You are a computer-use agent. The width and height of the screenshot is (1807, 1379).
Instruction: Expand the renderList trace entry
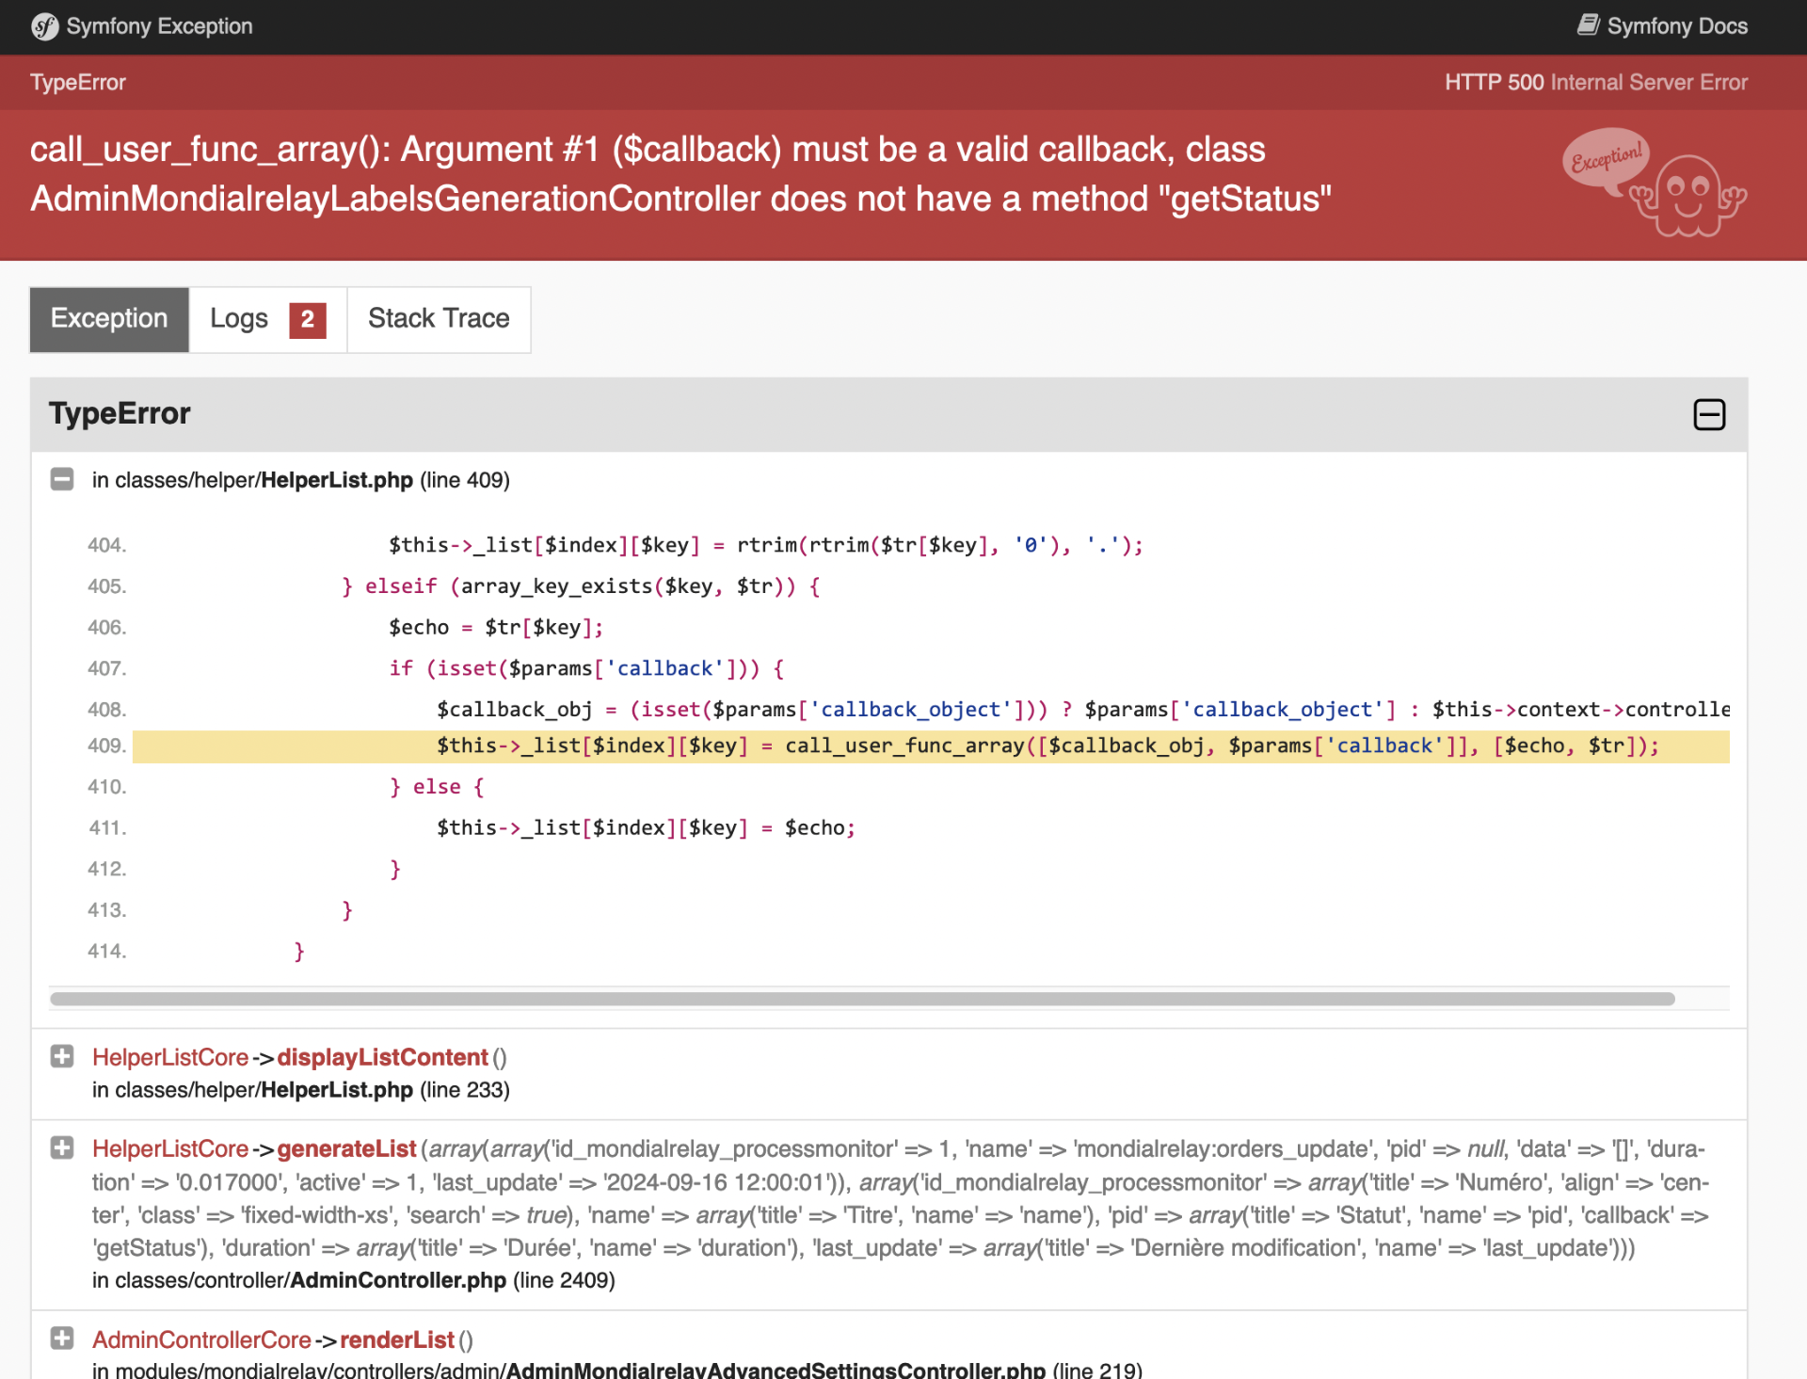pos(62,1339)
